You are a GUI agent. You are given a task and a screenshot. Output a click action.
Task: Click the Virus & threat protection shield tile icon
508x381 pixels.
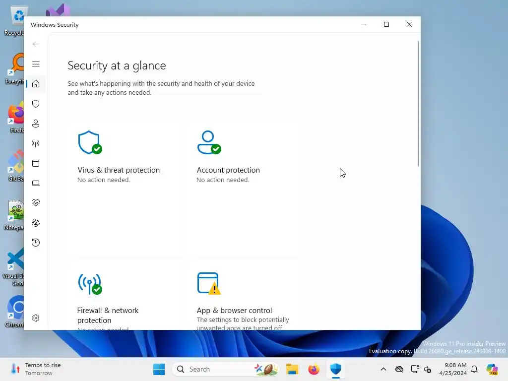90,142
